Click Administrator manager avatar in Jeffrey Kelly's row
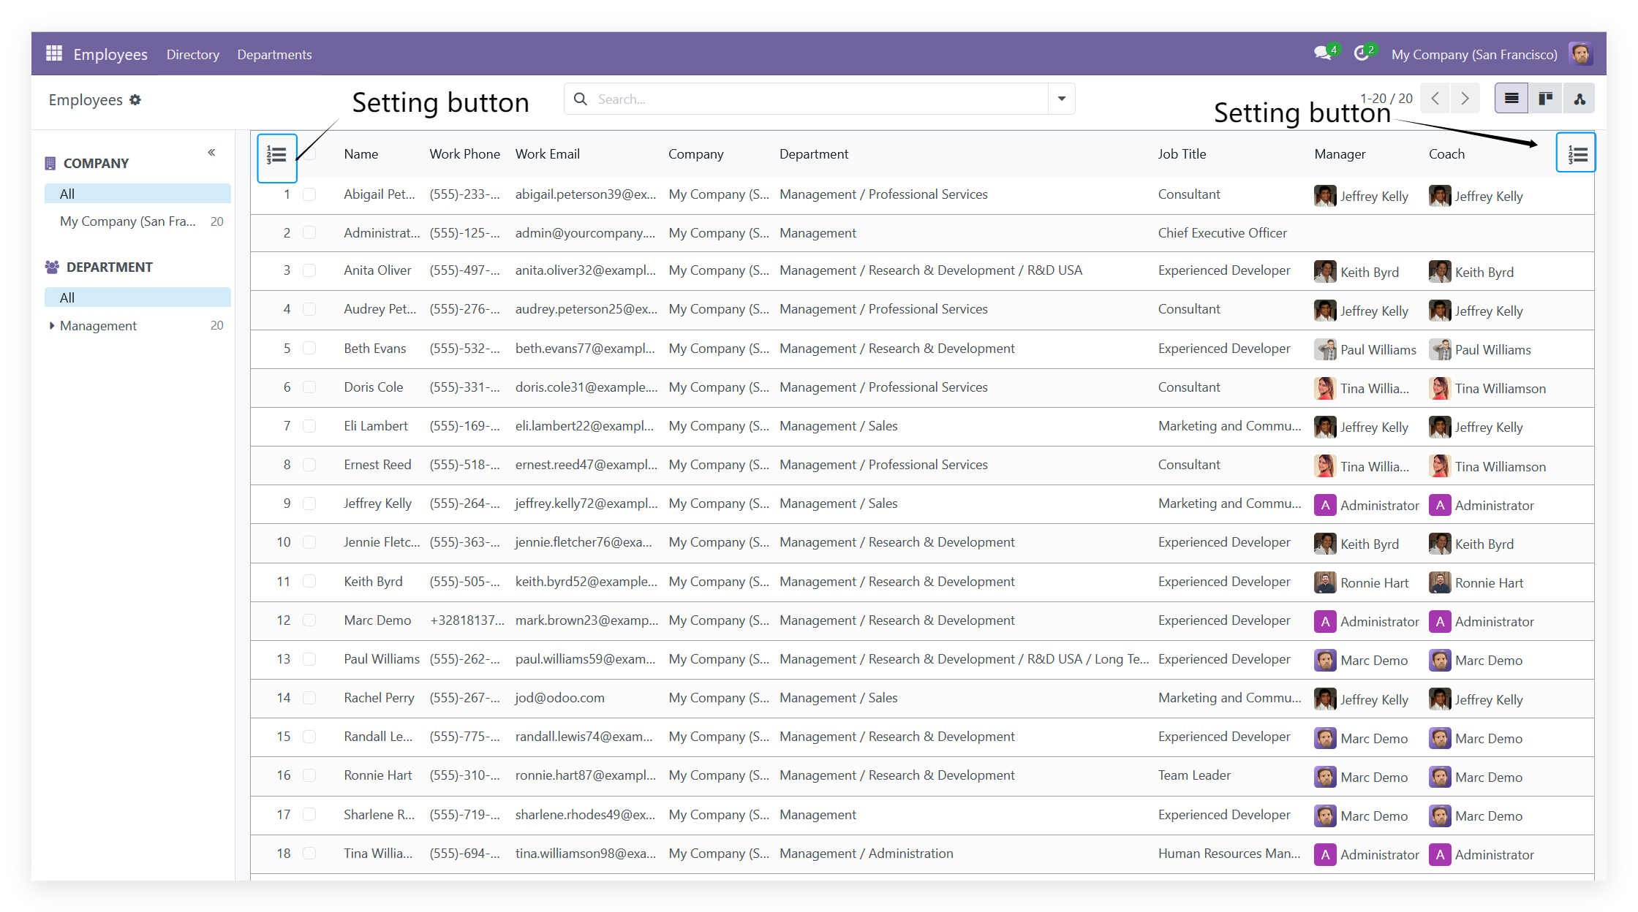This screenshot has width=1638, height=912. 1325,505
